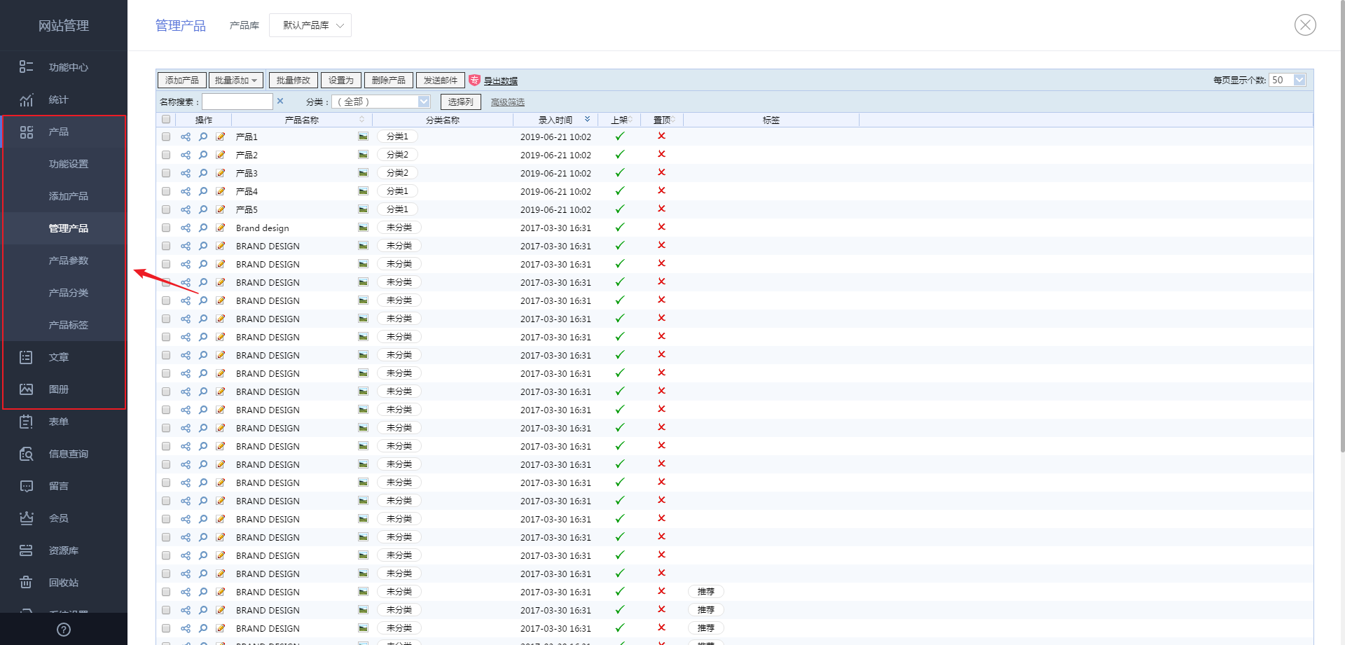Click red cross 置顶 for 产品2
This screenshot has width=1345, height=645.
click(661, 154)
